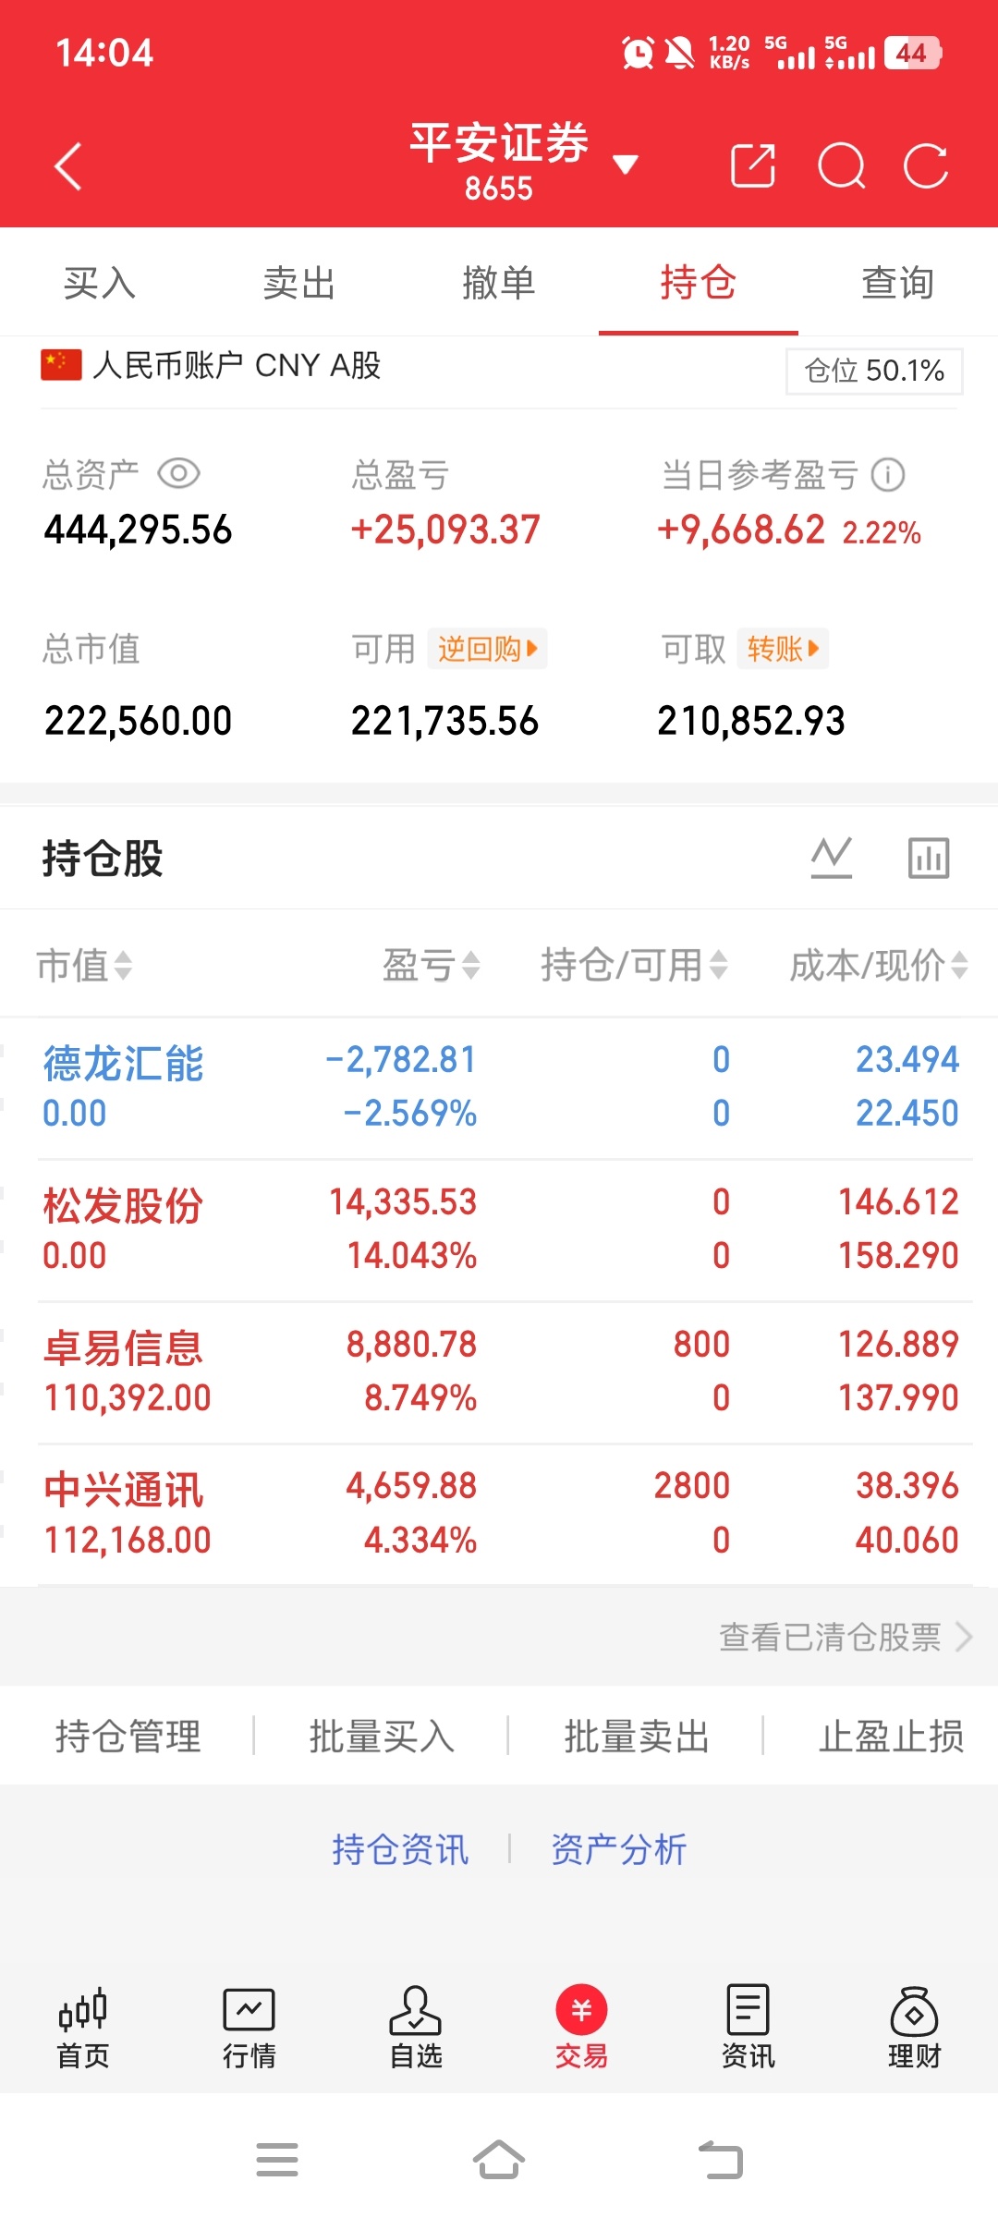
Task: Open the 持仓资讯 link
Action: [400, 1849]
